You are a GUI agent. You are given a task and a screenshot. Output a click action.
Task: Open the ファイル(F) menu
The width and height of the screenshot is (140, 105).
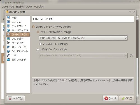pyautogui.click(x=8, y=7)
